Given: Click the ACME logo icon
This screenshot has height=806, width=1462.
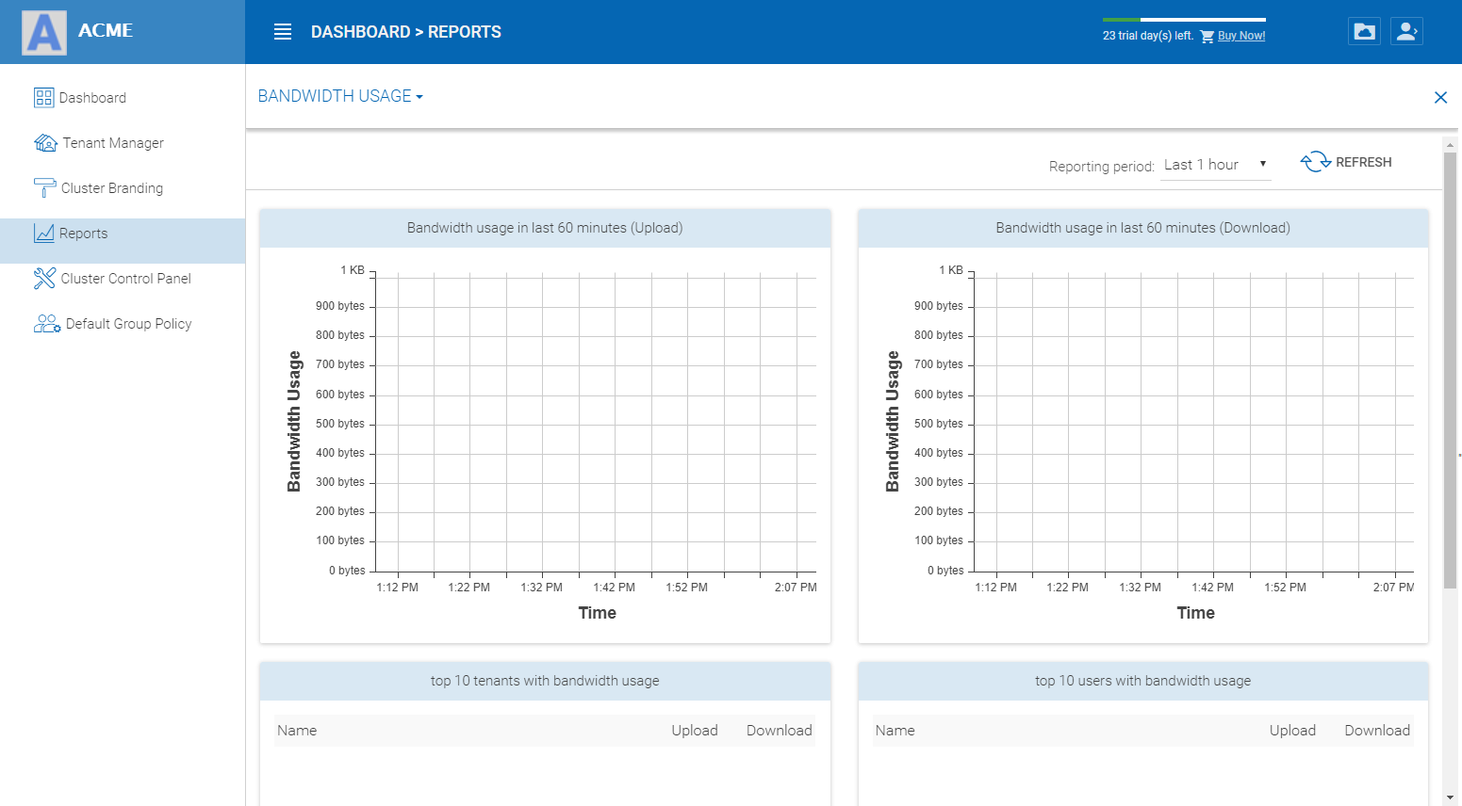Looking at the screenshot, I should (x=44, y=33).
